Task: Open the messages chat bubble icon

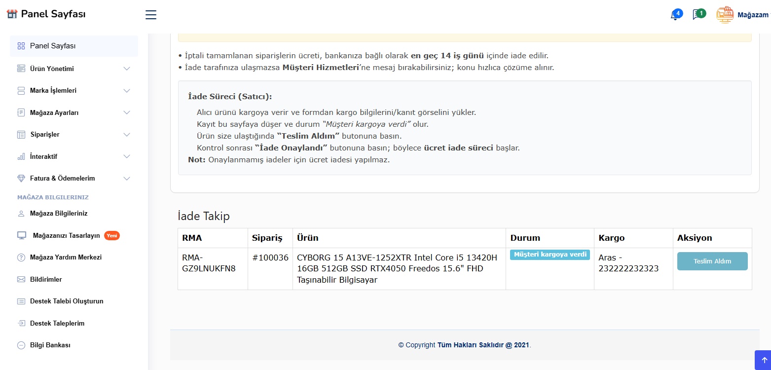Action: [x=697, y=15]
